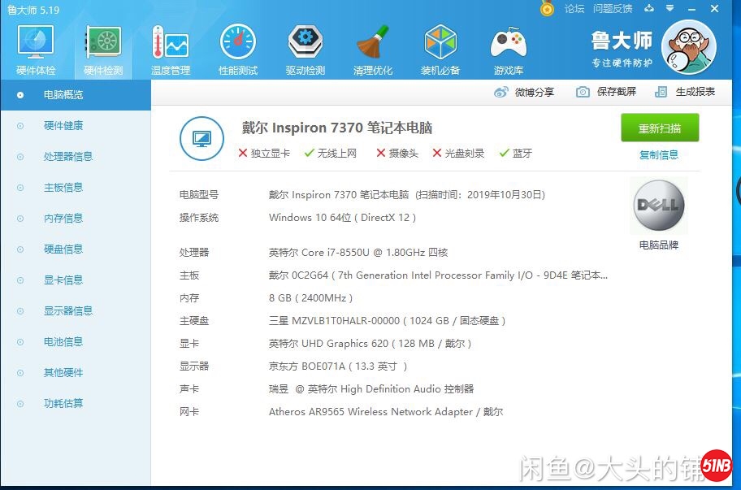This screenshot has width=741, height=490.
Task: Open 硬件体检 hardware checkup icon
Action: (36, 49)
